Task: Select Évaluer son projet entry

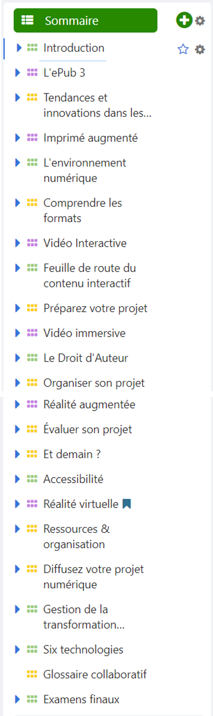Action: coord(87,429)
